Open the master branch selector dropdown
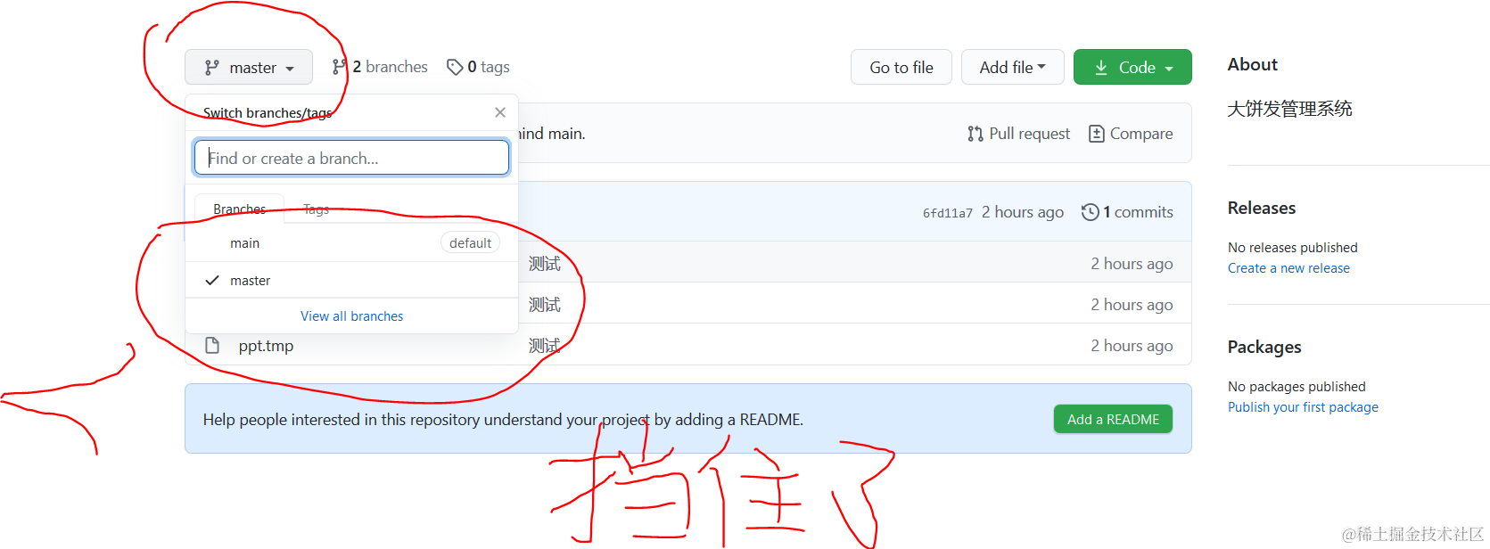This screenshot has width=1490, height=549. click(248, 67)
